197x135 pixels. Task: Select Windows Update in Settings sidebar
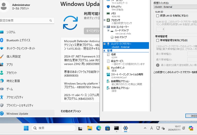(27, 113)
